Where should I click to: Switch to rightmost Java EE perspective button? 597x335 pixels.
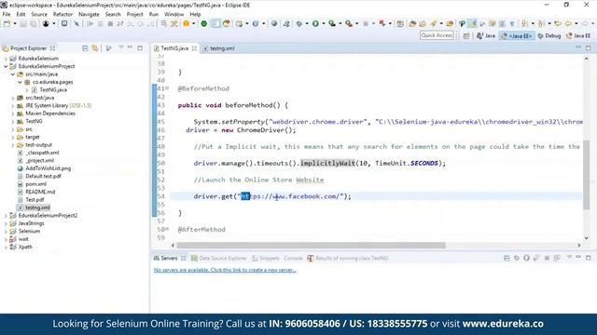(x=578, y=35)
